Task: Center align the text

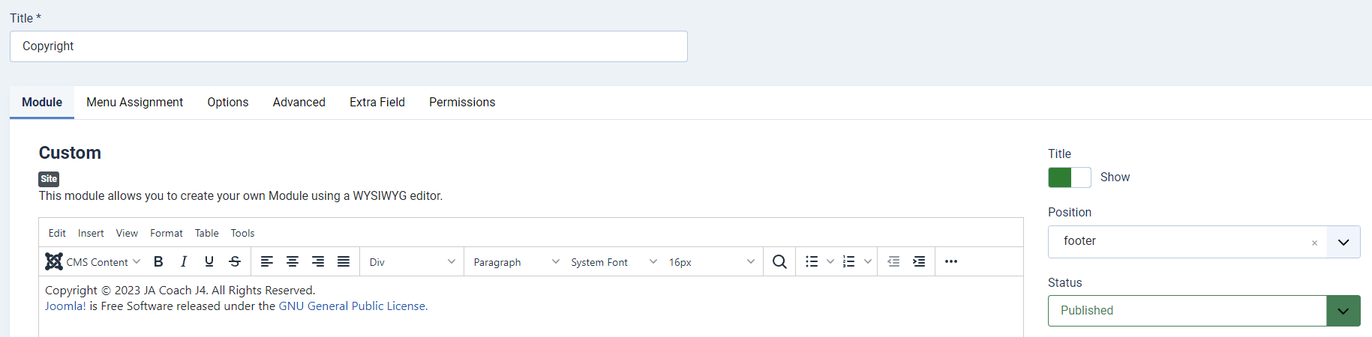Action: point(293,261)
